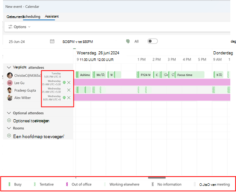Click the ChristieC attendee name
This screenshot has width=236, height=192.
tap(28, 75)
